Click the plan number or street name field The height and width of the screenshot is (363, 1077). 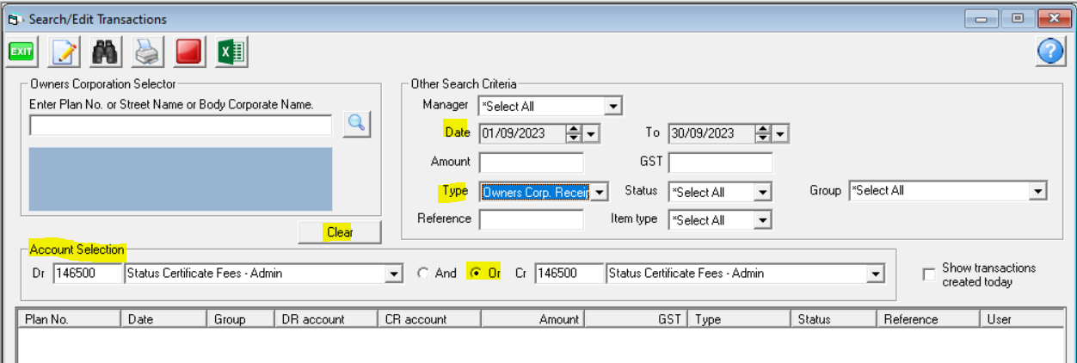(181, 126)
